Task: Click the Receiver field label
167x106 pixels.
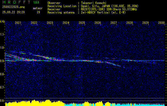Action: 54,9
